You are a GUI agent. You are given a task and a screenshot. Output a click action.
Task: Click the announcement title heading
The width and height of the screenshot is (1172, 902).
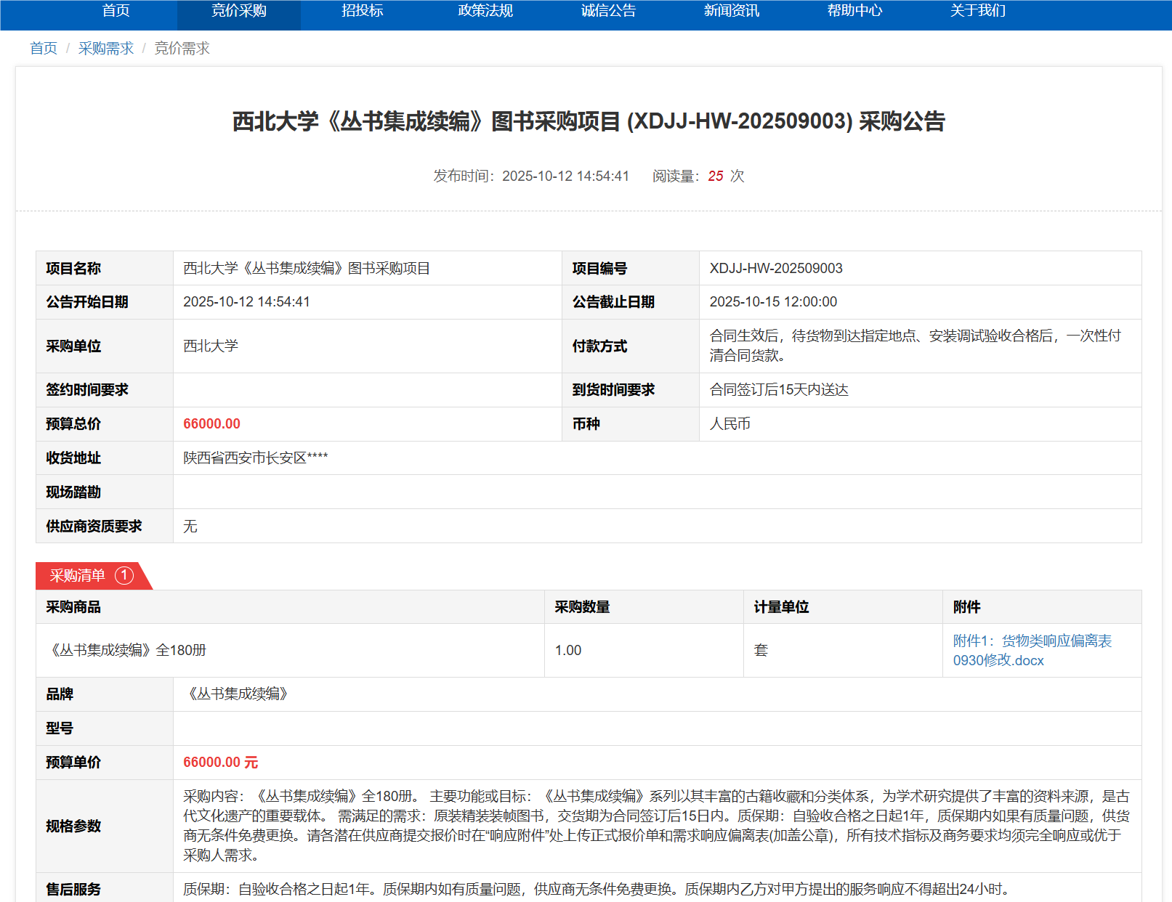point(589,121)
